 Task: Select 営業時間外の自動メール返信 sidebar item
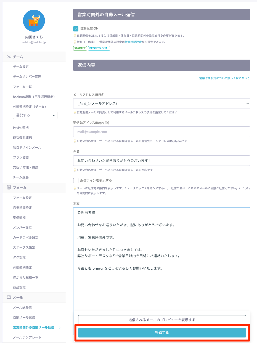(33, 328)
